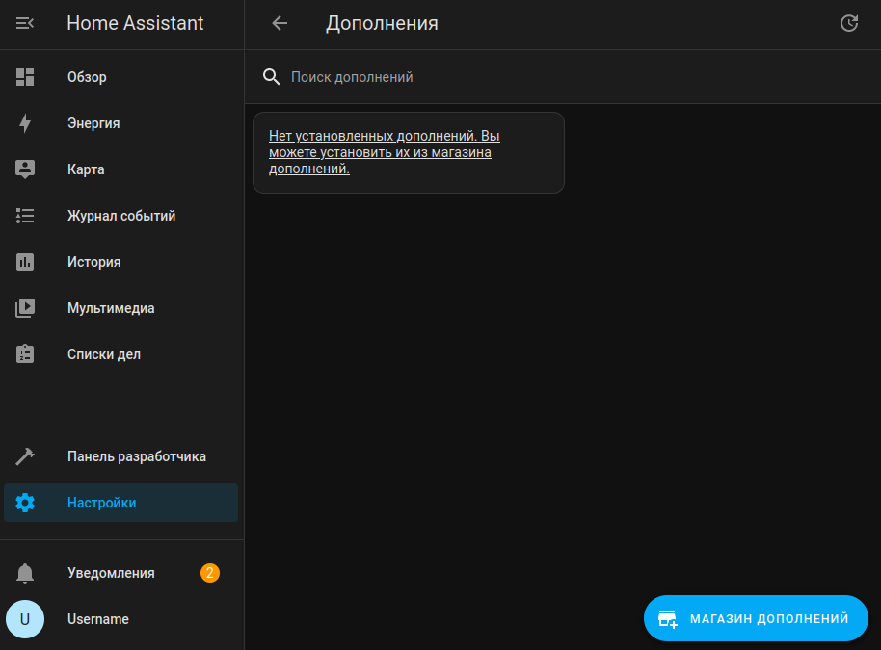Click the orange notification count badge
Viewport: 881px width, 650px height.
pyautogui.click(x=210, y=573)
